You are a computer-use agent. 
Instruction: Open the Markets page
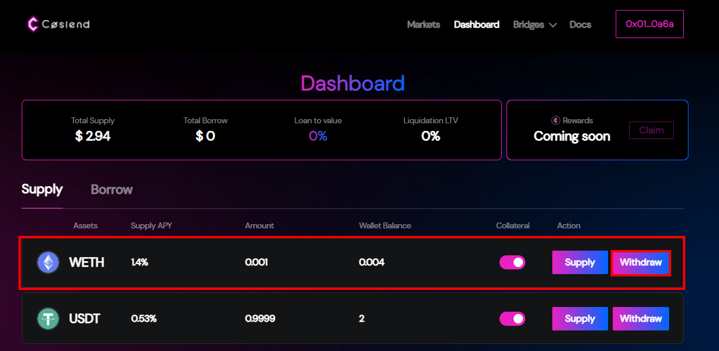(423, 25)
